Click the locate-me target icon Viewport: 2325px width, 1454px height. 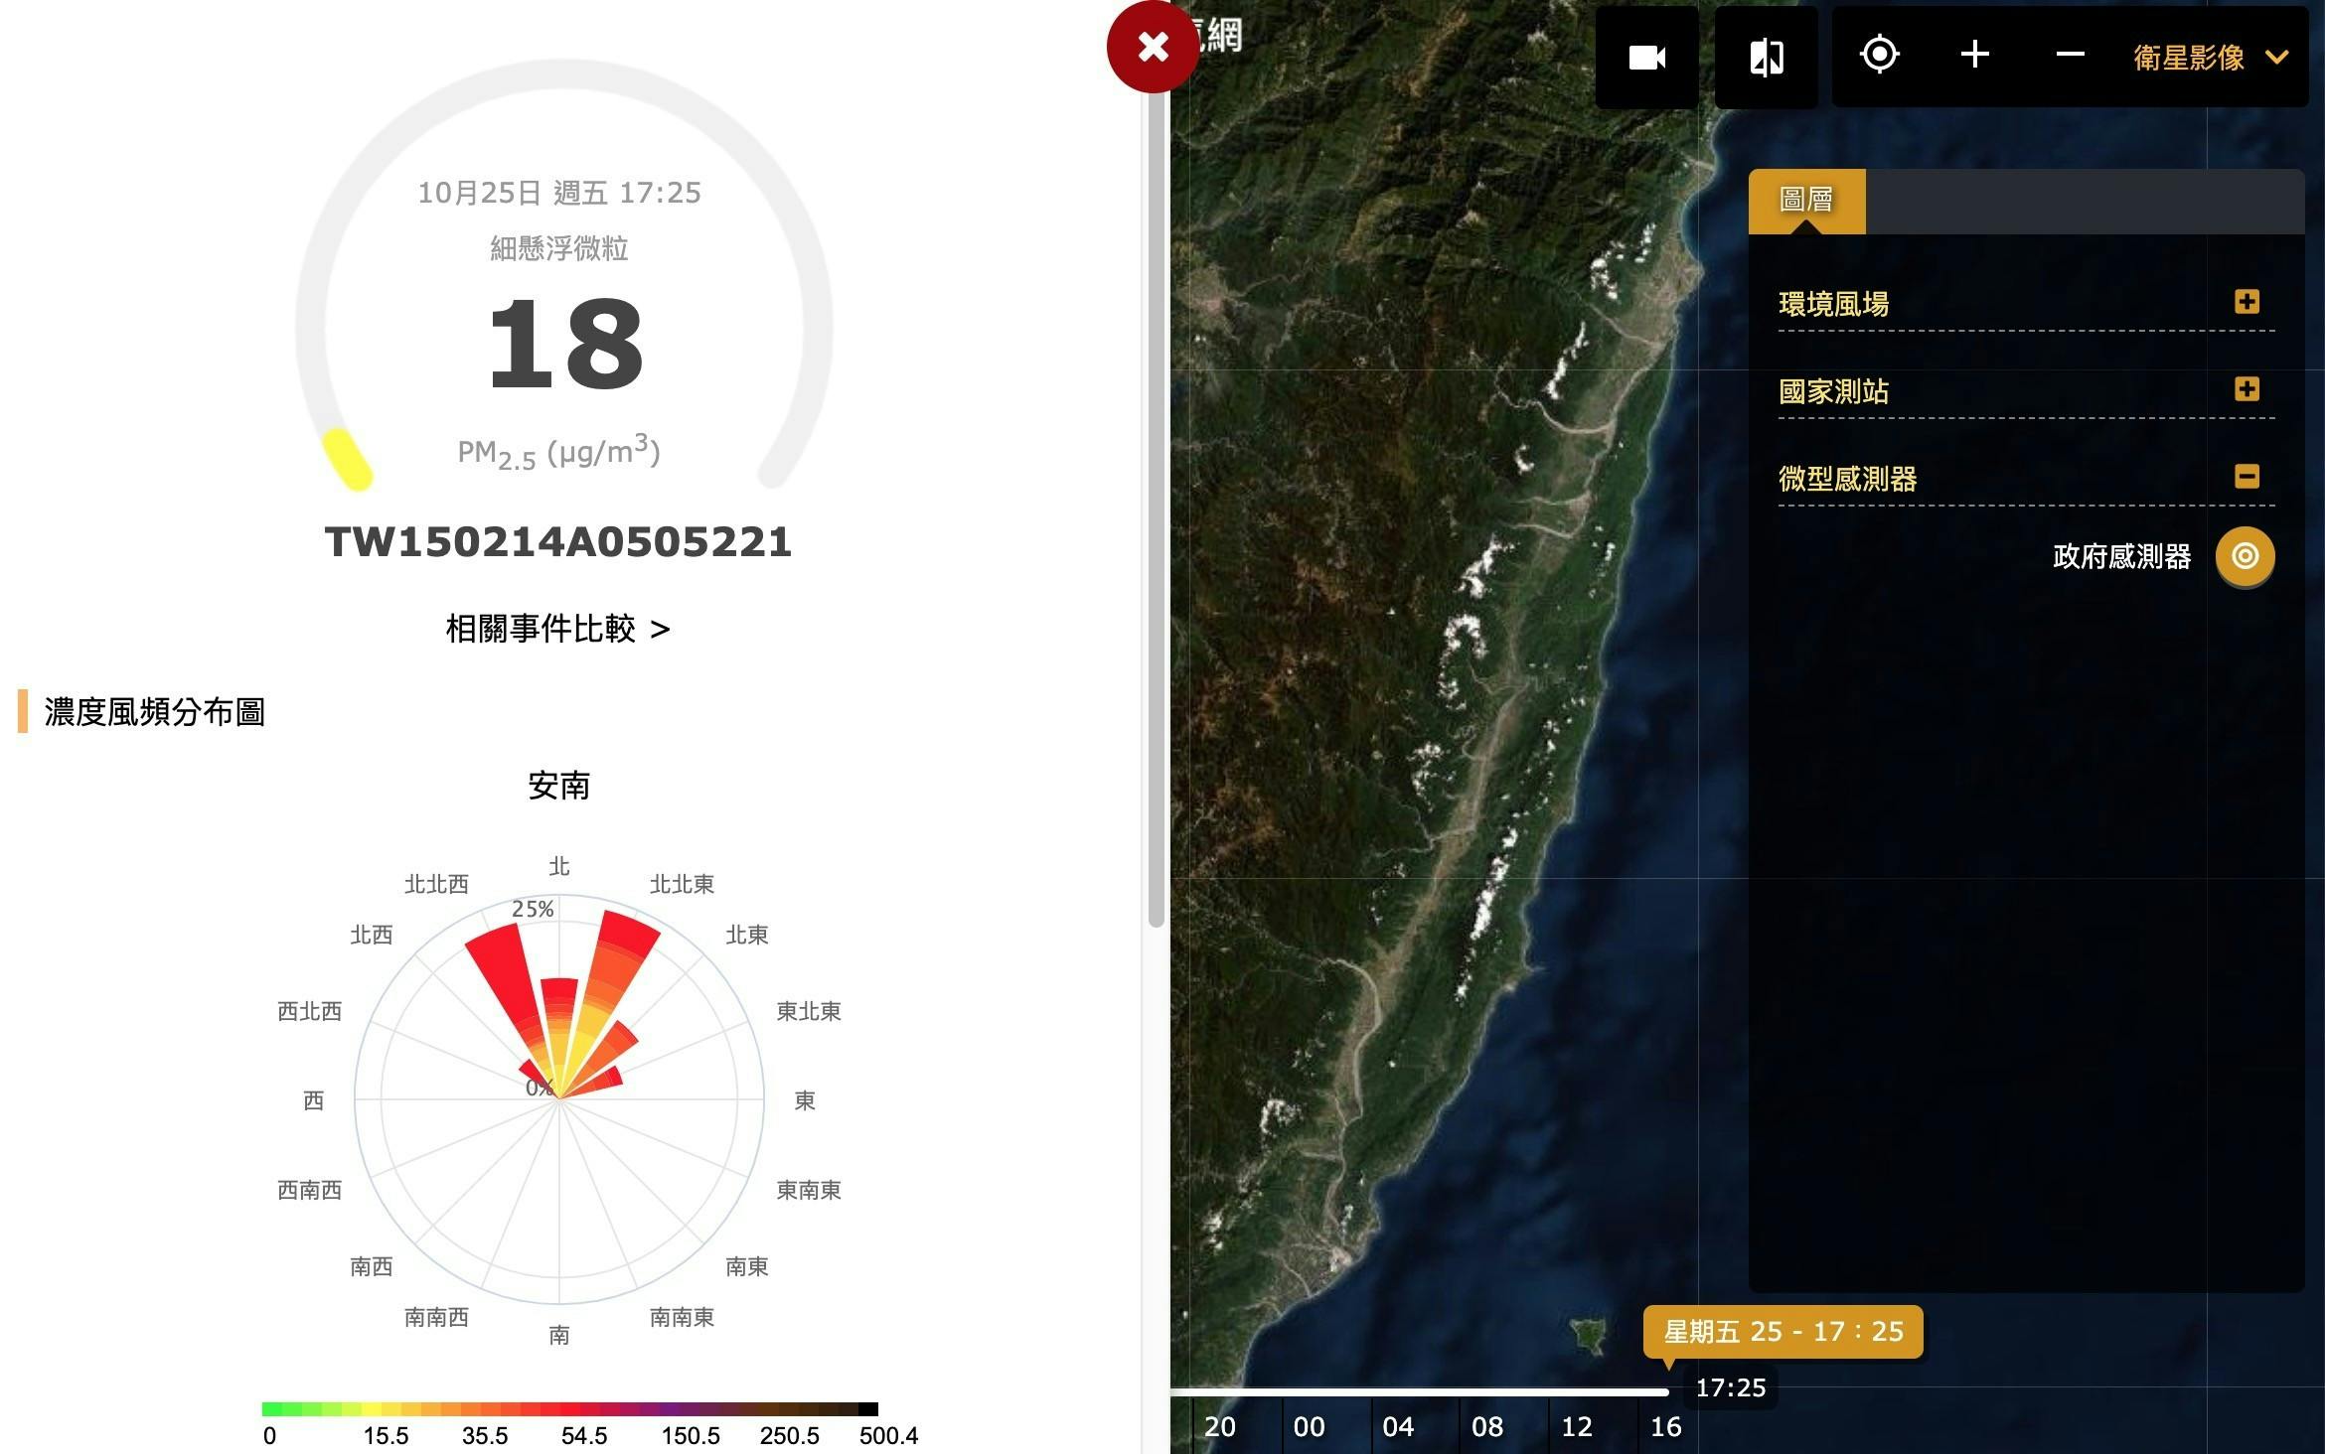tap(1879, 55)
